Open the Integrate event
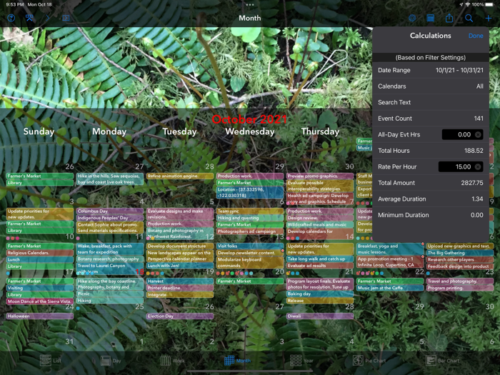 180,294
